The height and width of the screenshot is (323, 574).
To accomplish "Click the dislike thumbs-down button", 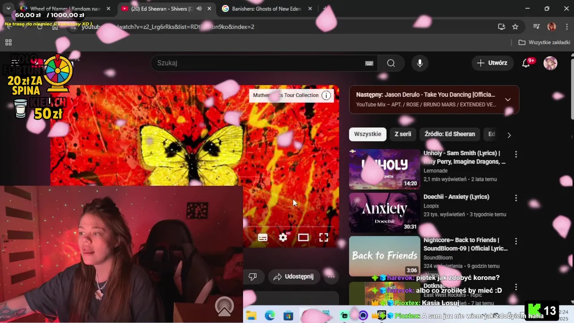I will click(252, 277).
